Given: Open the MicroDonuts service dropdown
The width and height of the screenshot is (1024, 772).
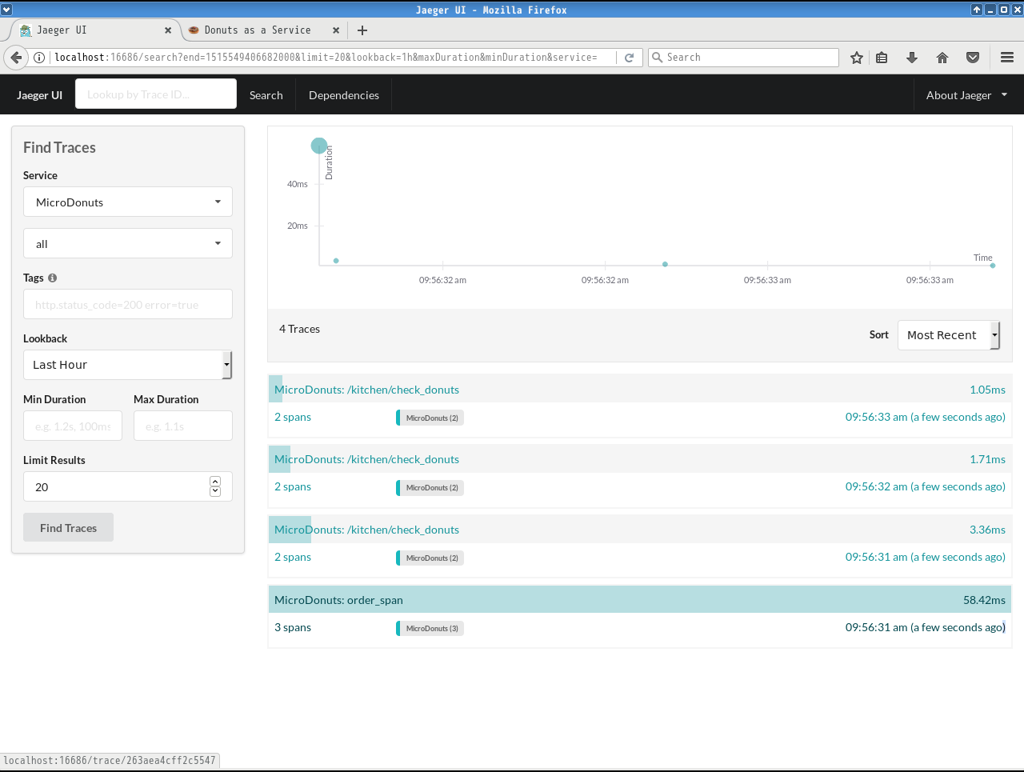Looking at the screenshot, I should (128, 202).
